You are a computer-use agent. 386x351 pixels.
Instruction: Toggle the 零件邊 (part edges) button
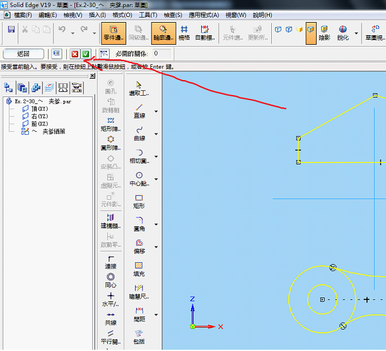pyautogui.click(x=114, y=33)
